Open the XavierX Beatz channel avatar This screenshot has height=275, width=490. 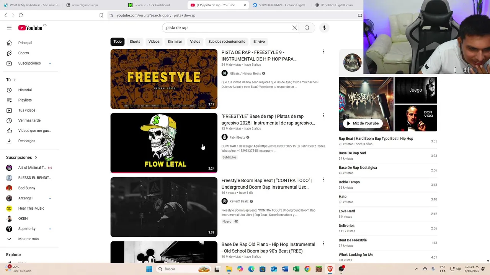[x=225, y=201]
